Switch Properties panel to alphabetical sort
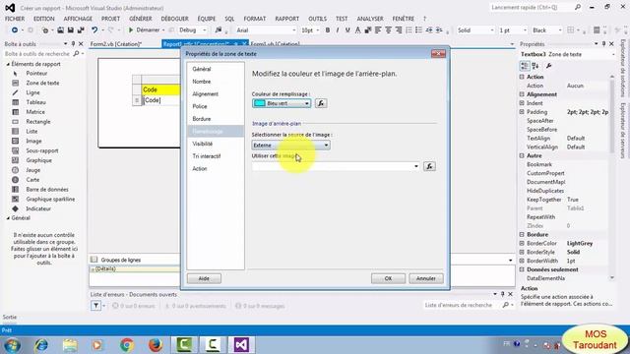The image size is (630, 354). click(535, 66)
